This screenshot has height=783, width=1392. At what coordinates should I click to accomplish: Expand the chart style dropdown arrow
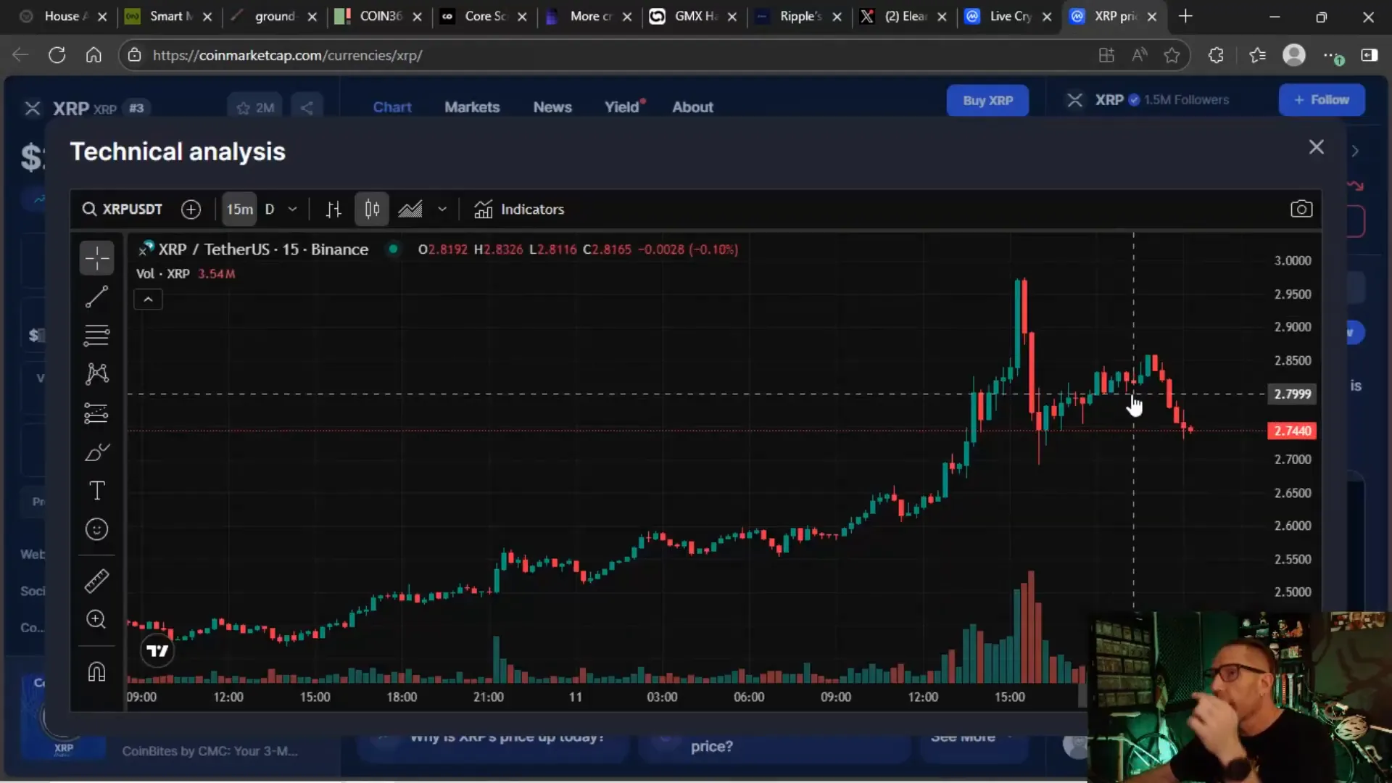442,210
